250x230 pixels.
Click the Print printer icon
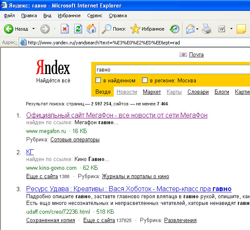point(207,29)
